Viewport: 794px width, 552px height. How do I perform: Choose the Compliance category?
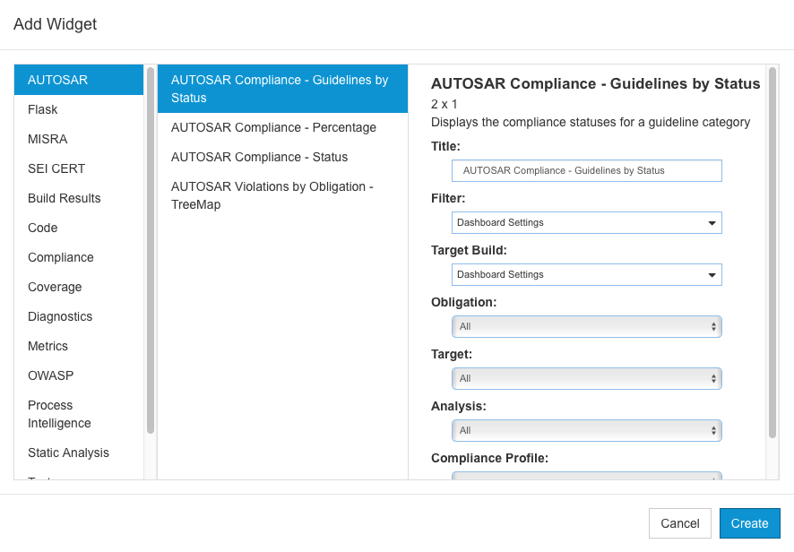[79, 257]
